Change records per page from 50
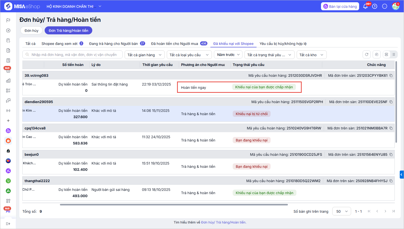 tap(342, 211)
